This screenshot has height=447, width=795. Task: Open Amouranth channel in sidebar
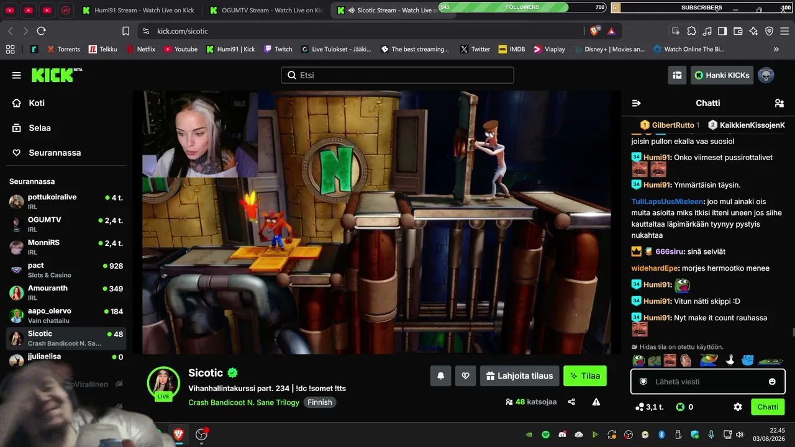point(66,292)
